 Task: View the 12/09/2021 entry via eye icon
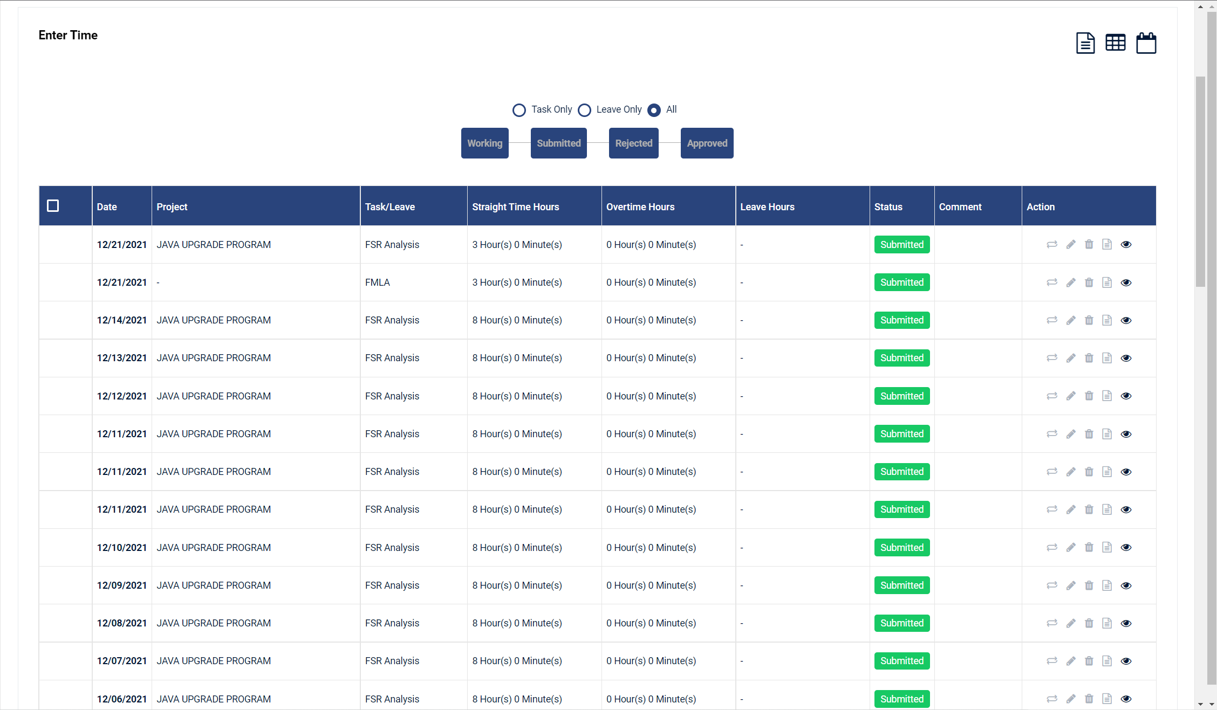(1126, 585)
